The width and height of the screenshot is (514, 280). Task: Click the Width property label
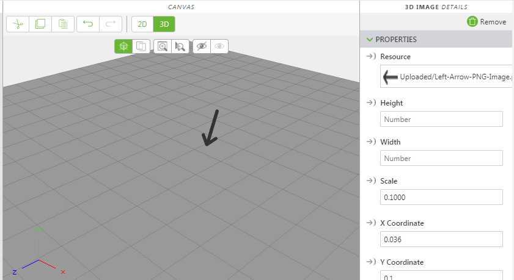coord(390,142)
